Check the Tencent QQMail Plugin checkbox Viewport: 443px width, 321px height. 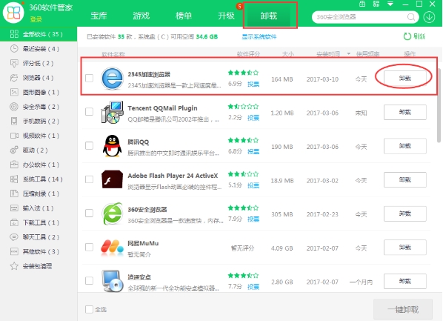pos(90,112)
